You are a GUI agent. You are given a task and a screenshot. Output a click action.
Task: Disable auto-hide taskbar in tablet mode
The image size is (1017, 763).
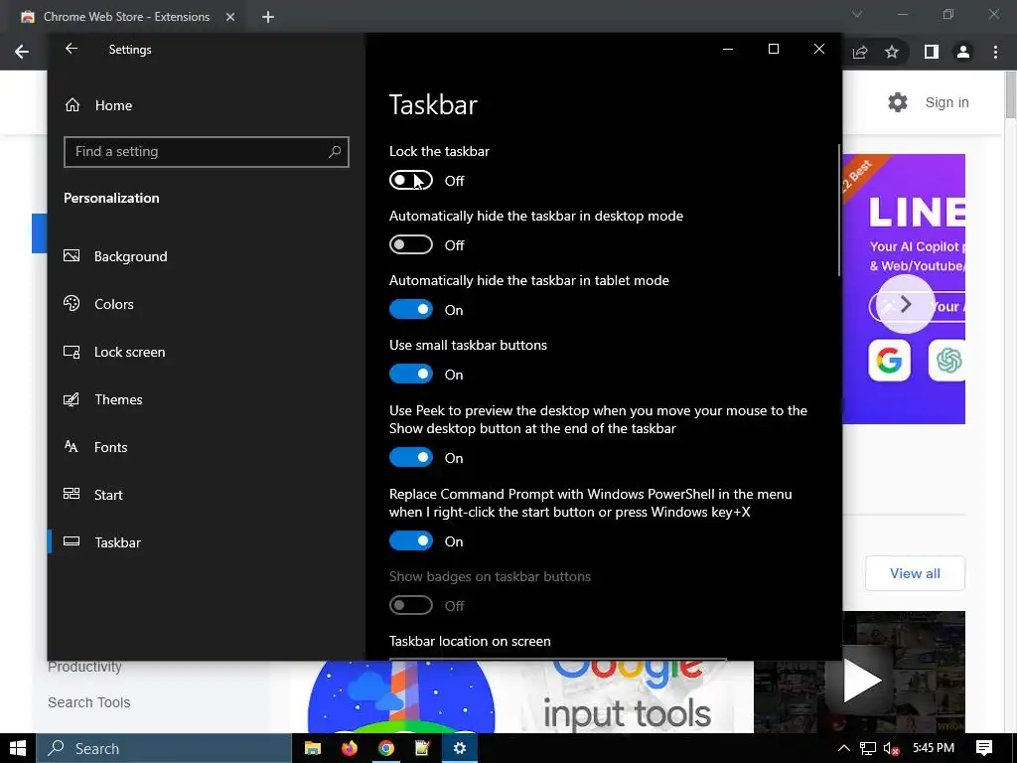point(410,310)
